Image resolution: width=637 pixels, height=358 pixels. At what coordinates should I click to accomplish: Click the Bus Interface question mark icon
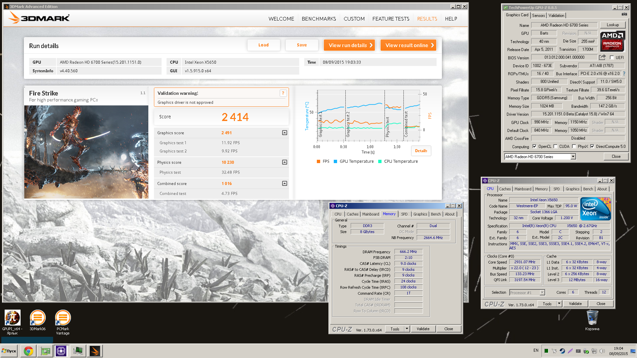coord(624,74)
